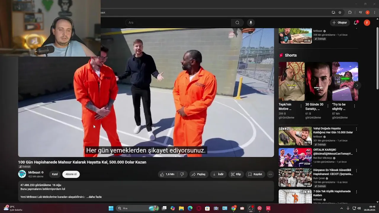Viewport: 379px width, 213px height.
Task: Open 'ORTALIK KARIŞIK!' video title
Action: pyautogui.click(x=333, y=152)
